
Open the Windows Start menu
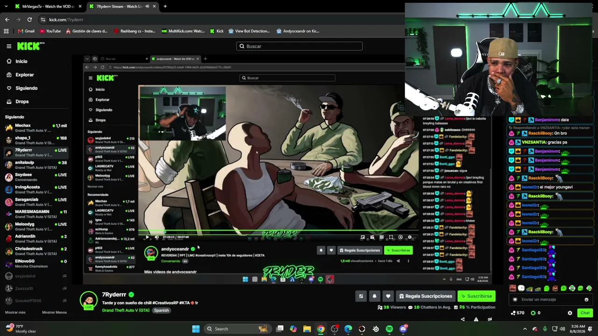click(x=196, y=329)
